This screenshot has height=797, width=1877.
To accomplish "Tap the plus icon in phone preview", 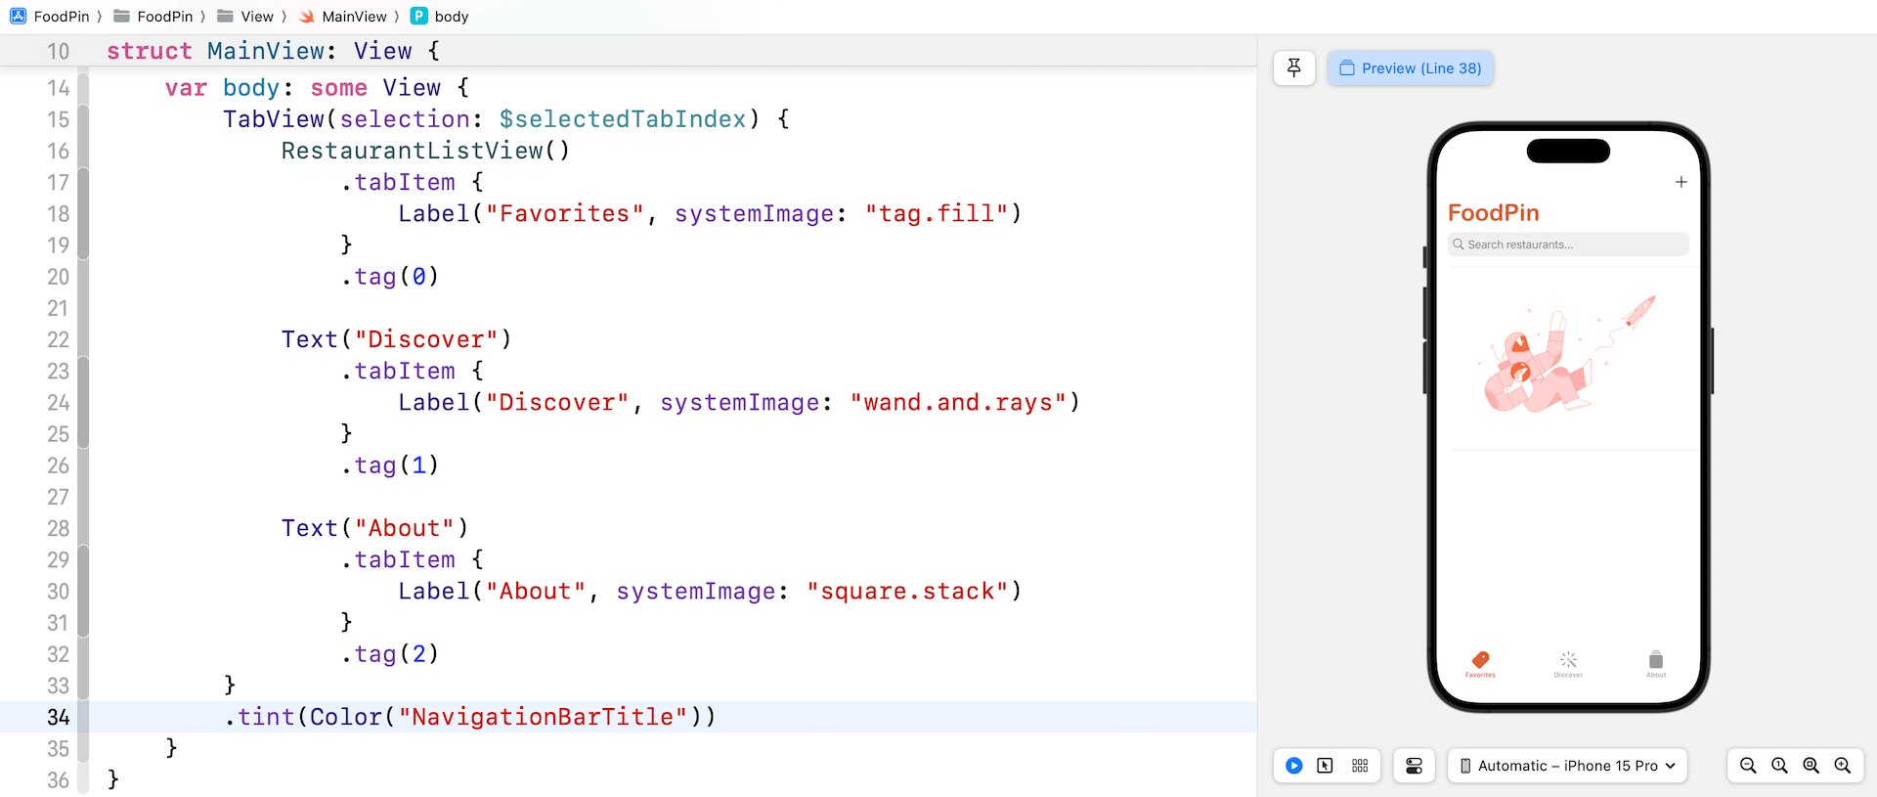I will click(1681, 182).
